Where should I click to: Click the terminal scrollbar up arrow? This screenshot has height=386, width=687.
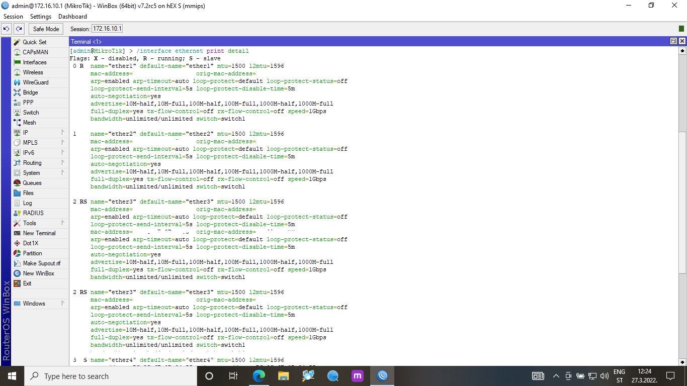[x=682, y=51]
